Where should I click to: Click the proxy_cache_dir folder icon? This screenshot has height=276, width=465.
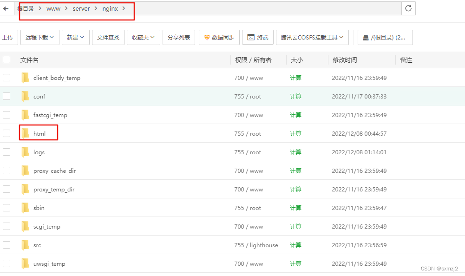point(26,171)
